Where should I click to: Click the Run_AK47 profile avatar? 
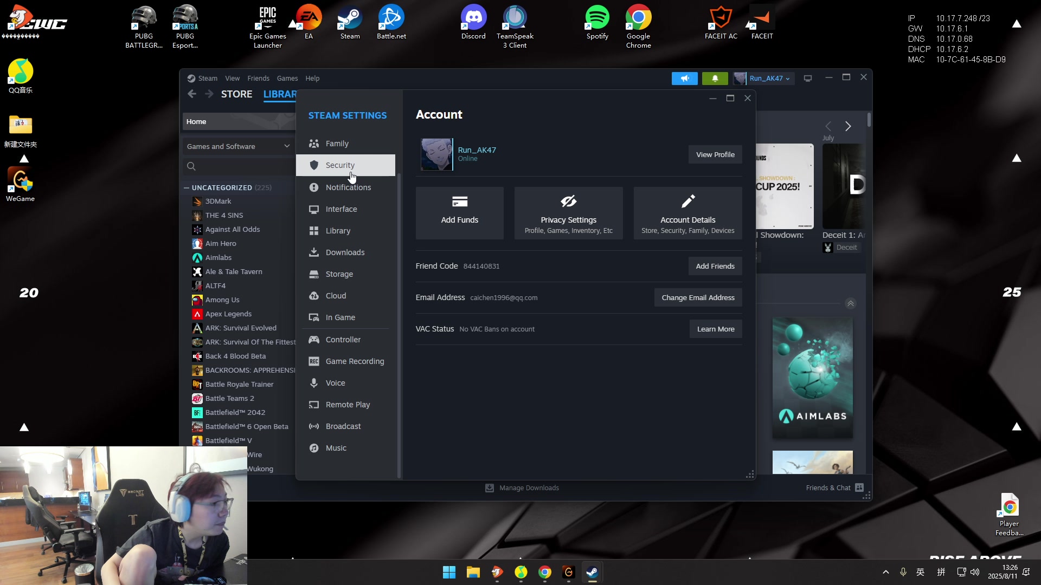point(436,154)
